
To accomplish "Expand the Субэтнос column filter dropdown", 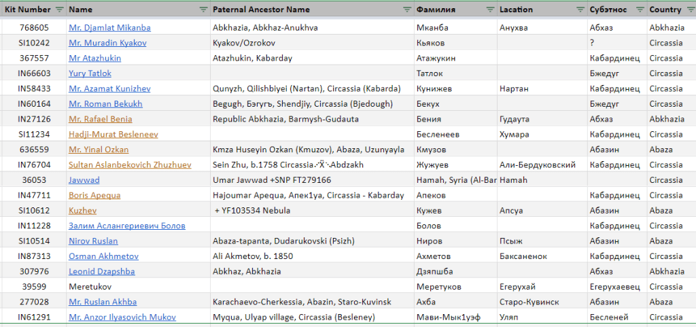I will pos(640,10).
